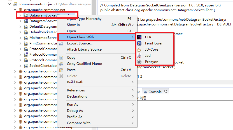233x130 pixels.
Task: Click the JD-Core coffee cup icon
Action: coord(139,49)
